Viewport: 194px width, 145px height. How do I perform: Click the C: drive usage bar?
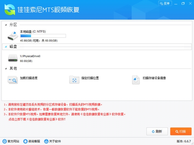(x=43, y=36)
